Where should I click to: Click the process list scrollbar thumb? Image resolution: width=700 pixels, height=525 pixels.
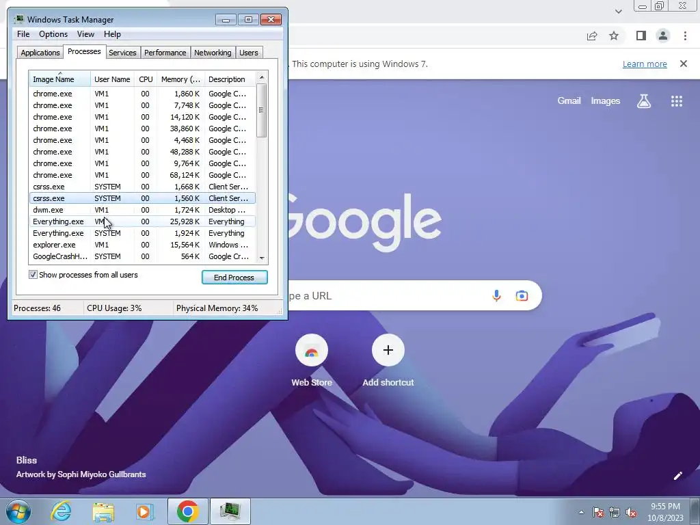point(262,110)
